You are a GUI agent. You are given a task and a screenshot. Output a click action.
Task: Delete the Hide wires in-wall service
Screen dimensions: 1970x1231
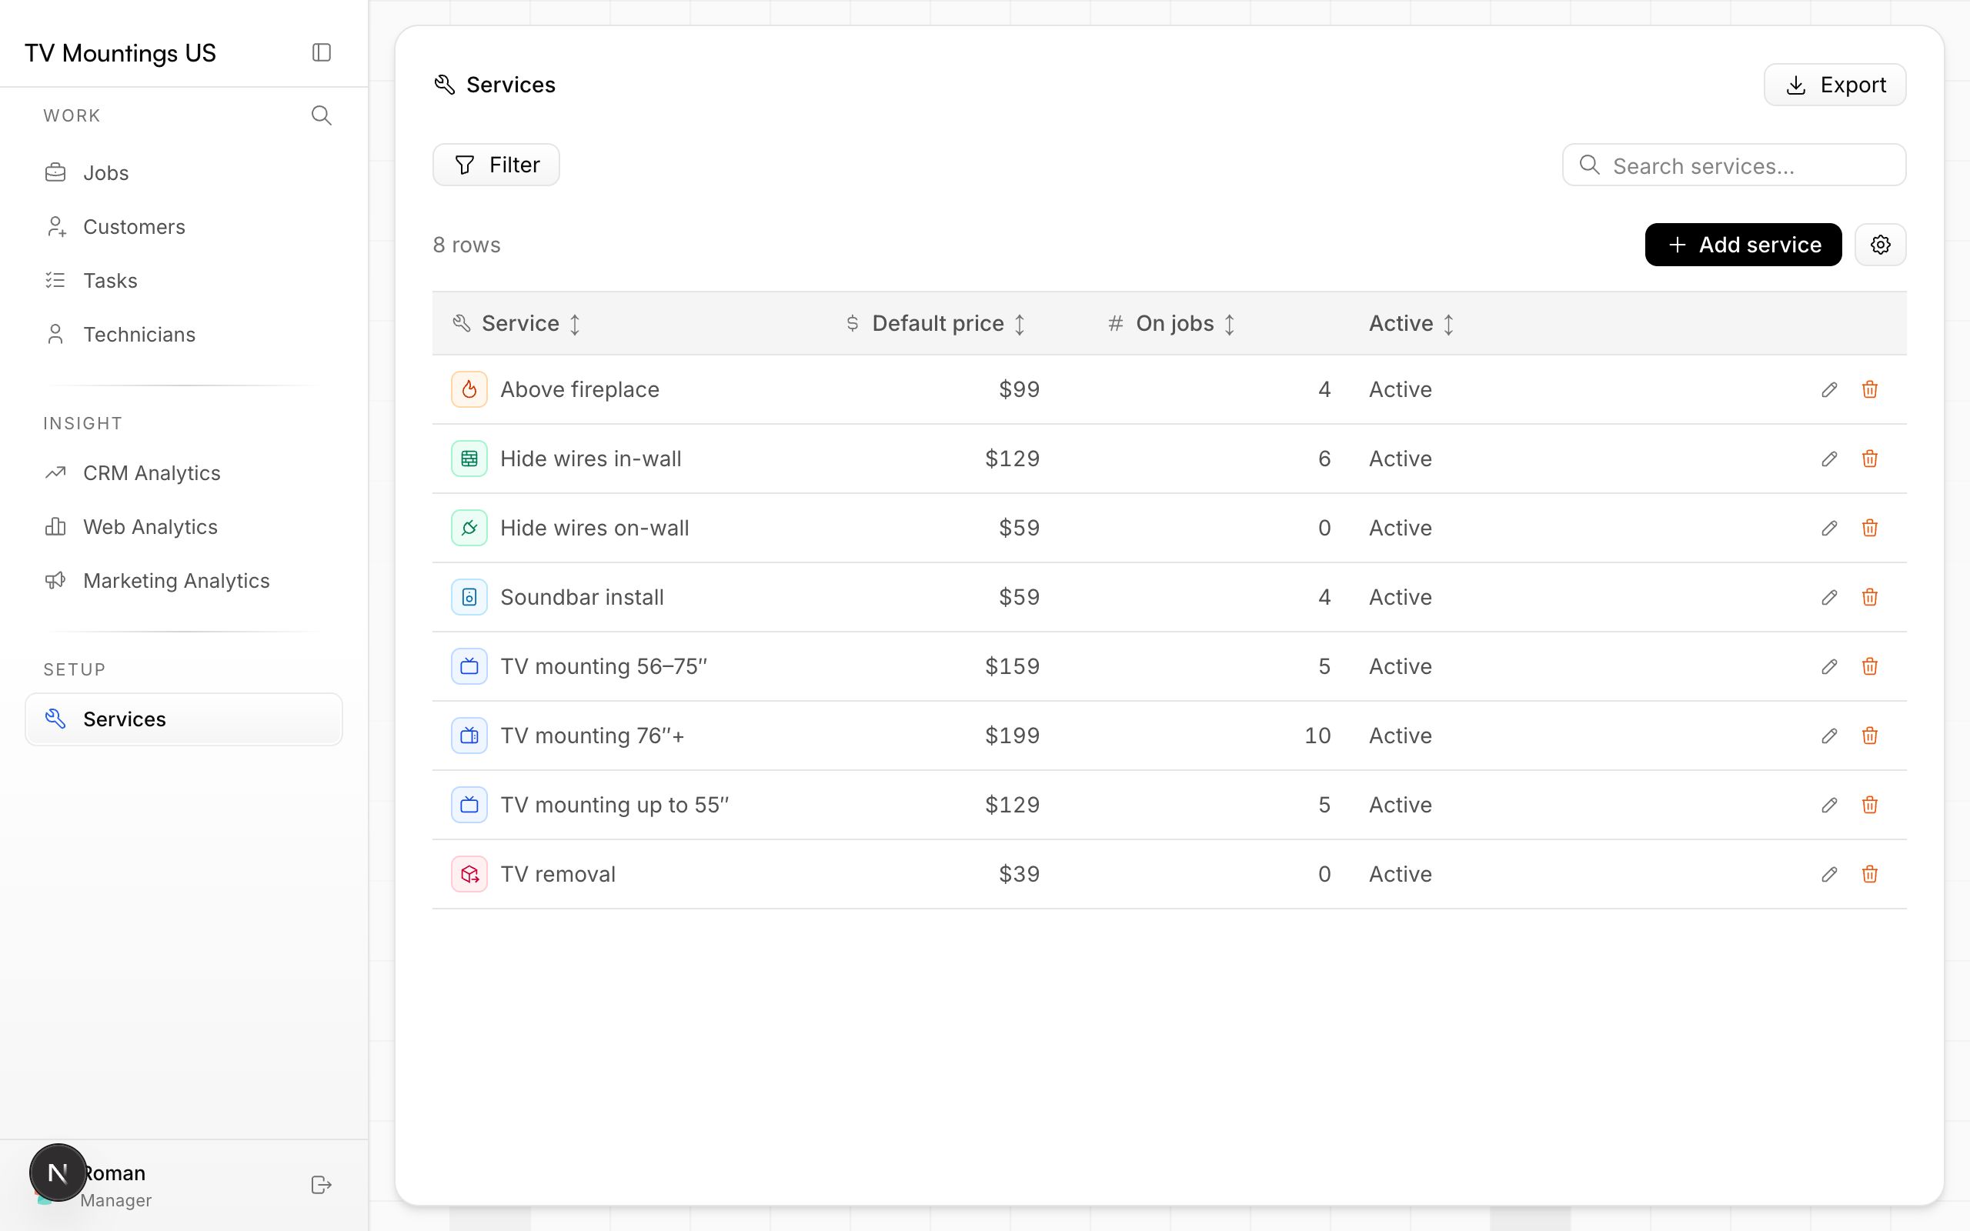pyautogui.click(x=1870, y=459)
